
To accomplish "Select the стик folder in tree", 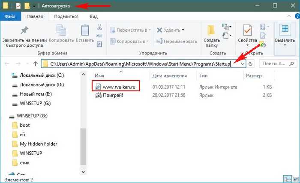I will (21, 163).
